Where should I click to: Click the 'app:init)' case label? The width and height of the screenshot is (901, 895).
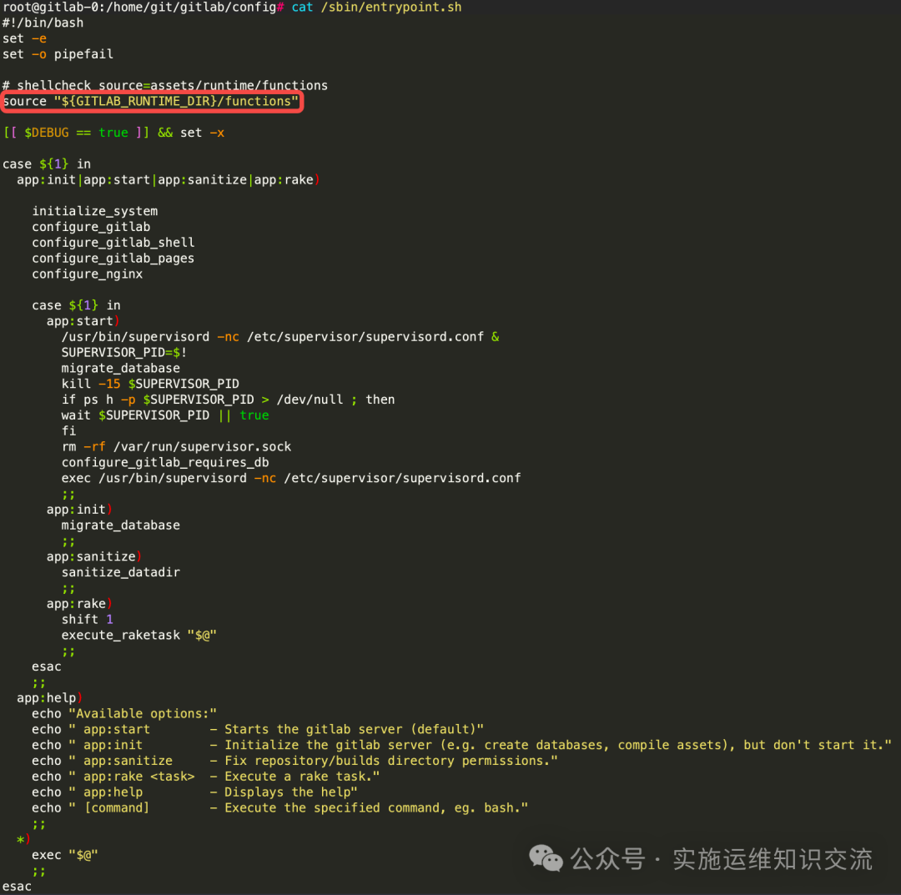tap(80, 510)
